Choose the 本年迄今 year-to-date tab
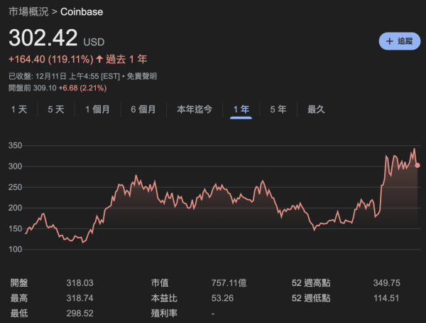Screen dimensions: 426x323 [x=195, y=110]
